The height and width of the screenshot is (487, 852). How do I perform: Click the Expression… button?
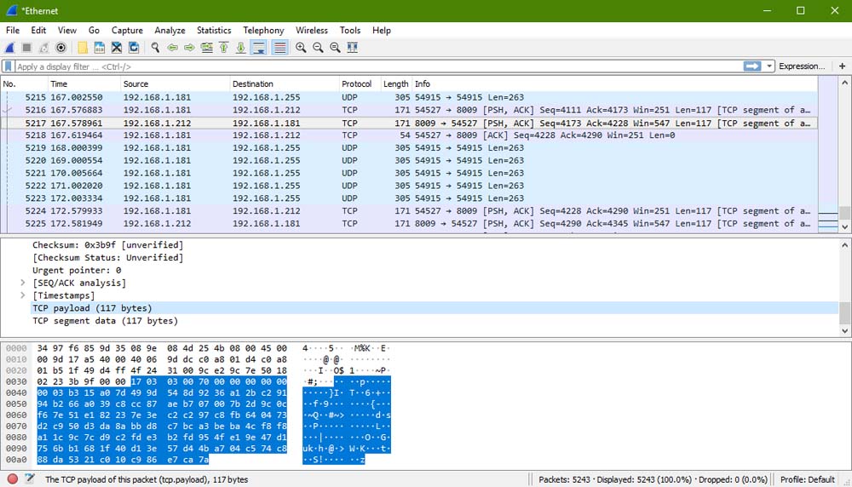pos(802,66)
